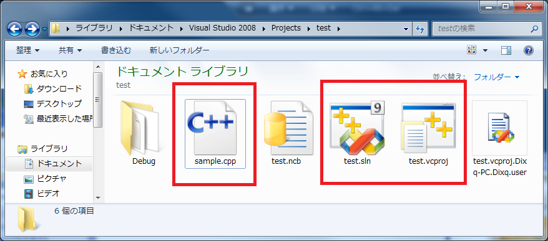Open the help question mark icon
Viewport: 548px width, 241px height.
(x=529, y=50)
